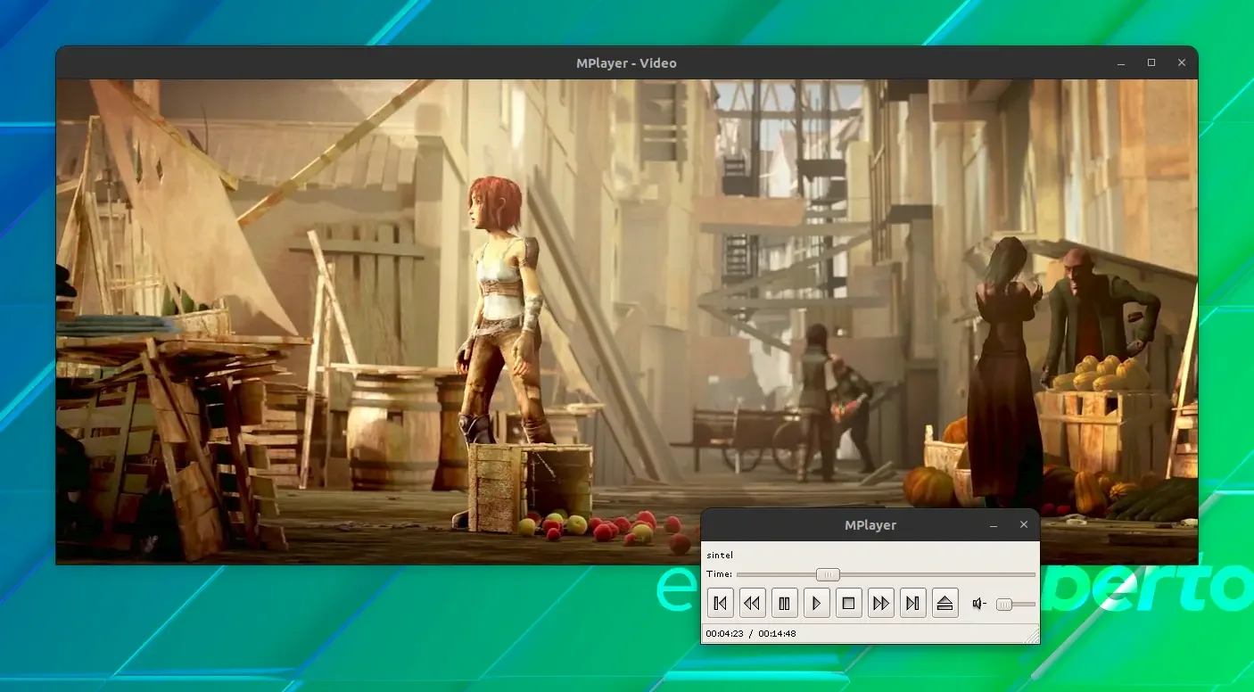Image resolution: width=1254 pixels, height=692 pixels.
Task: Click the small MPlayer window title bar
Action: point(870,525)
